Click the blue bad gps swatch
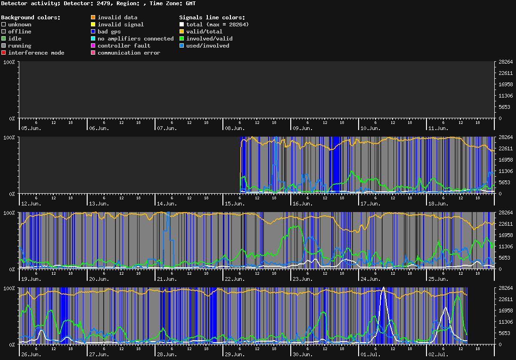This screenshot has height=360, width=516. pyautogui.click(x=93, y=32)
